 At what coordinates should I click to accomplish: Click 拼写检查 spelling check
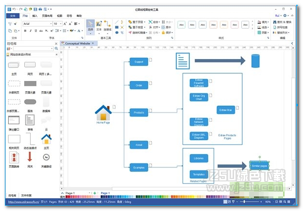point(280,27)
